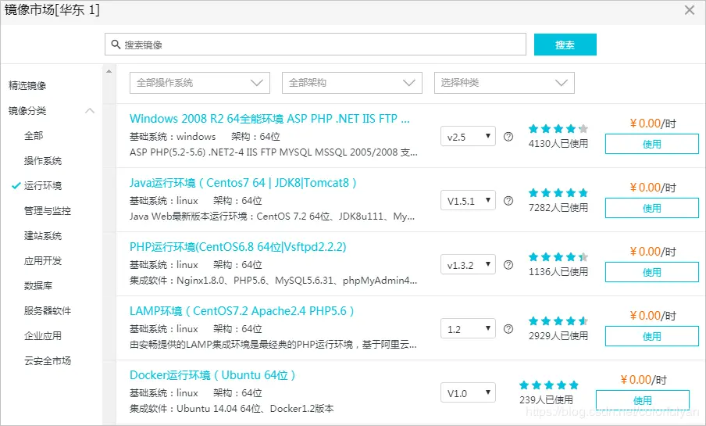The height and width of the screenshot is (426, 706).
Task: Click help icon for PHP运行环境 image
Action: click(508, 265)
